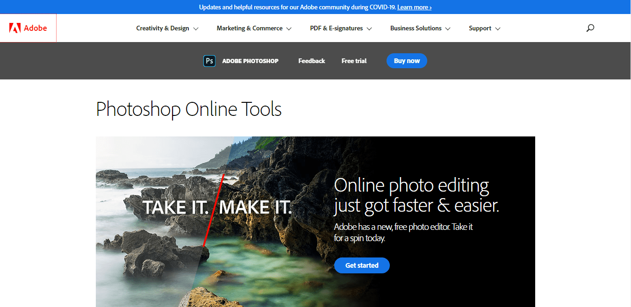Expand the Marketing & Commerce dropdown
The height and width of the screenshot is (307, 631).
253,28
